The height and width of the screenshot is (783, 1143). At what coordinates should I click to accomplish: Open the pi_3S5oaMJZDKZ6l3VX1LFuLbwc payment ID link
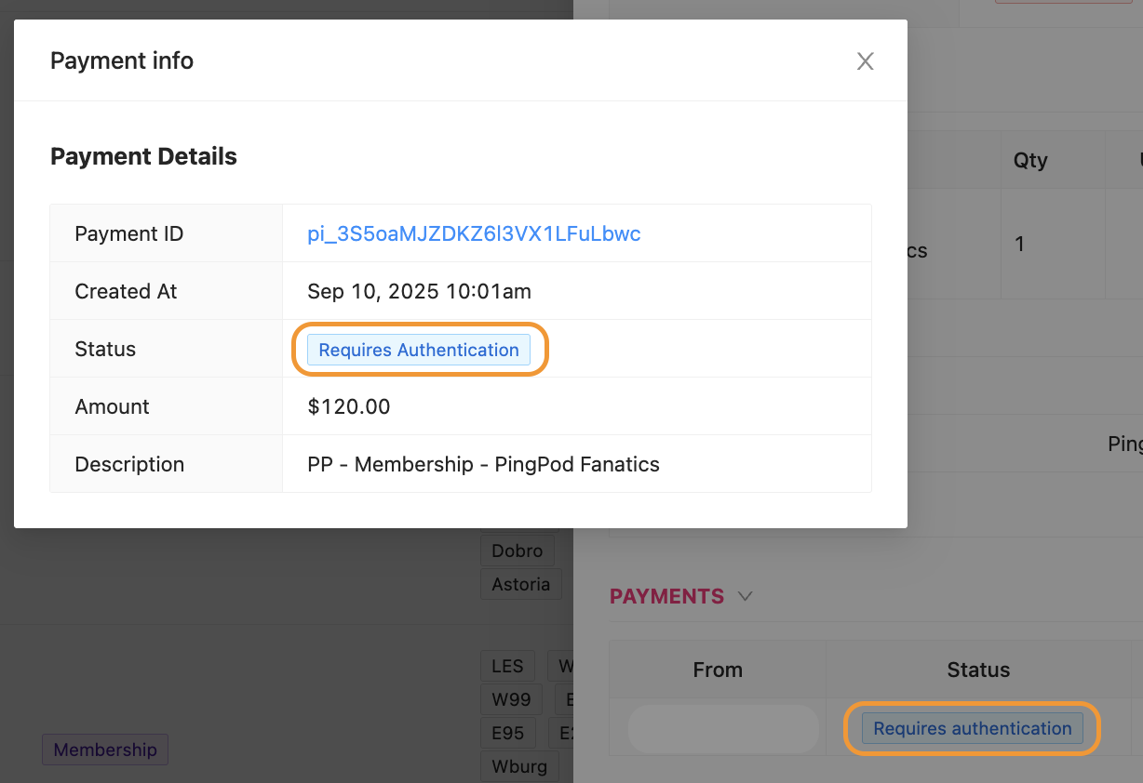(x=474, y=233)
